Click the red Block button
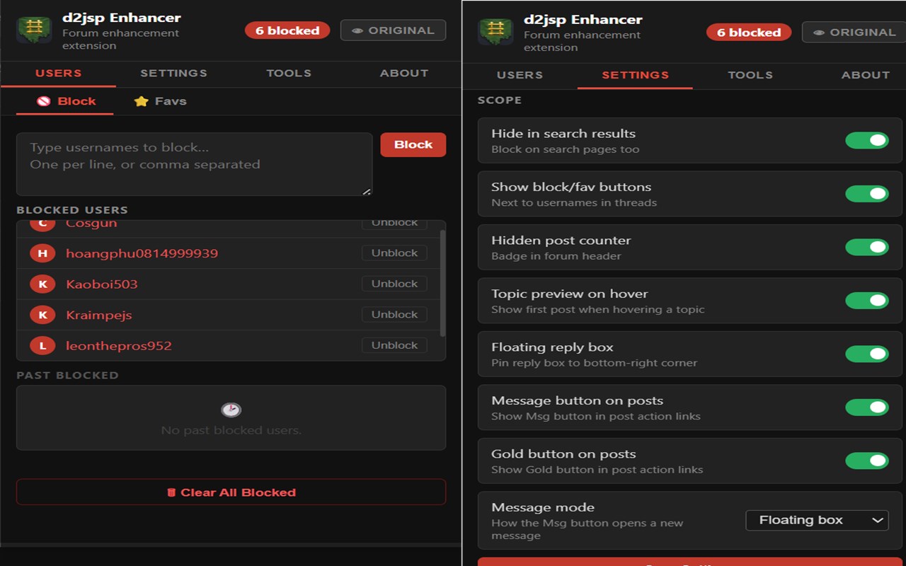 pos(413,144)
